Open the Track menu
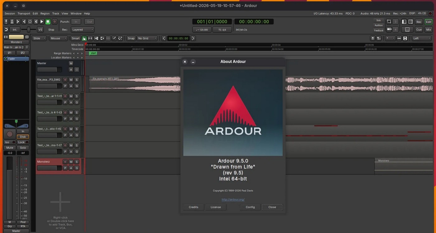The image size is (436, 233). click(x=56, y=13)
